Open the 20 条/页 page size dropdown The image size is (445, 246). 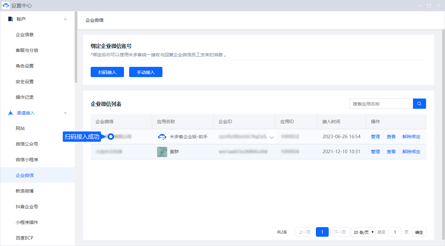pyautogui.click(x=363, y=232)
